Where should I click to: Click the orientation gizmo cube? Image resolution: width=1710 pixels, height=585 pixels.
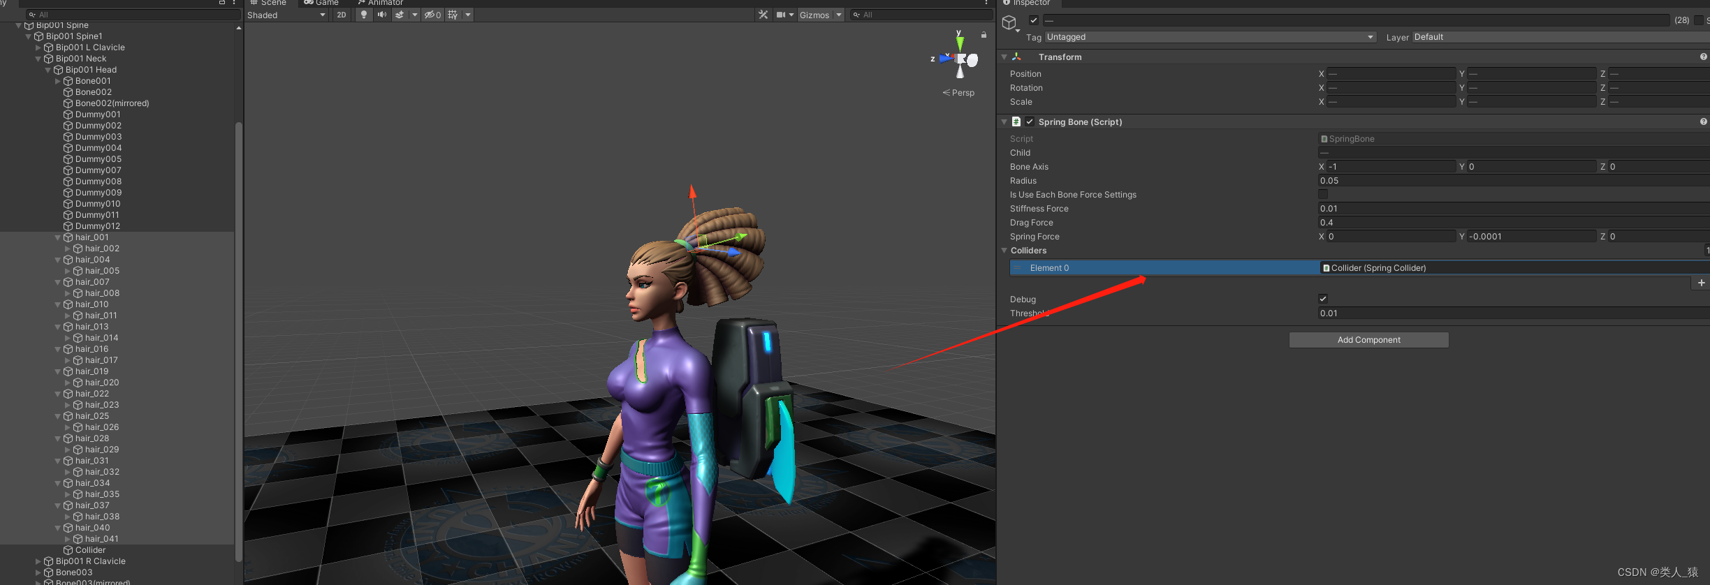[960, 59]
